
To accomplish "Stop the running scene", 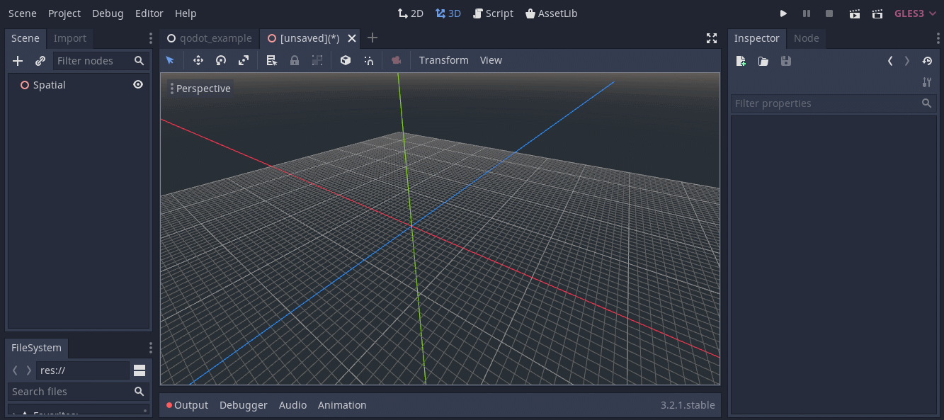I will (829, 13).
